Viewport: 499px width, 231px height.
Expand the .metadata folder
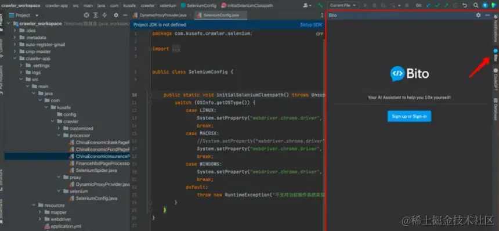(15, 38)
